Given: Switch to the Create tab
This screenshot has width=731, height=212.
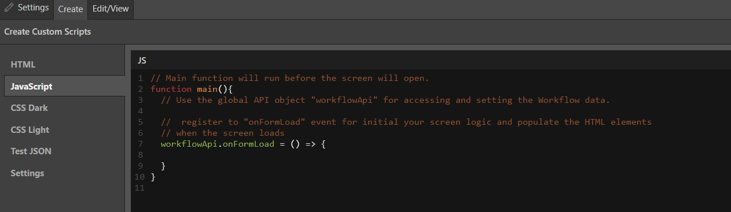Looking at the screenshot, I should 71,9.
